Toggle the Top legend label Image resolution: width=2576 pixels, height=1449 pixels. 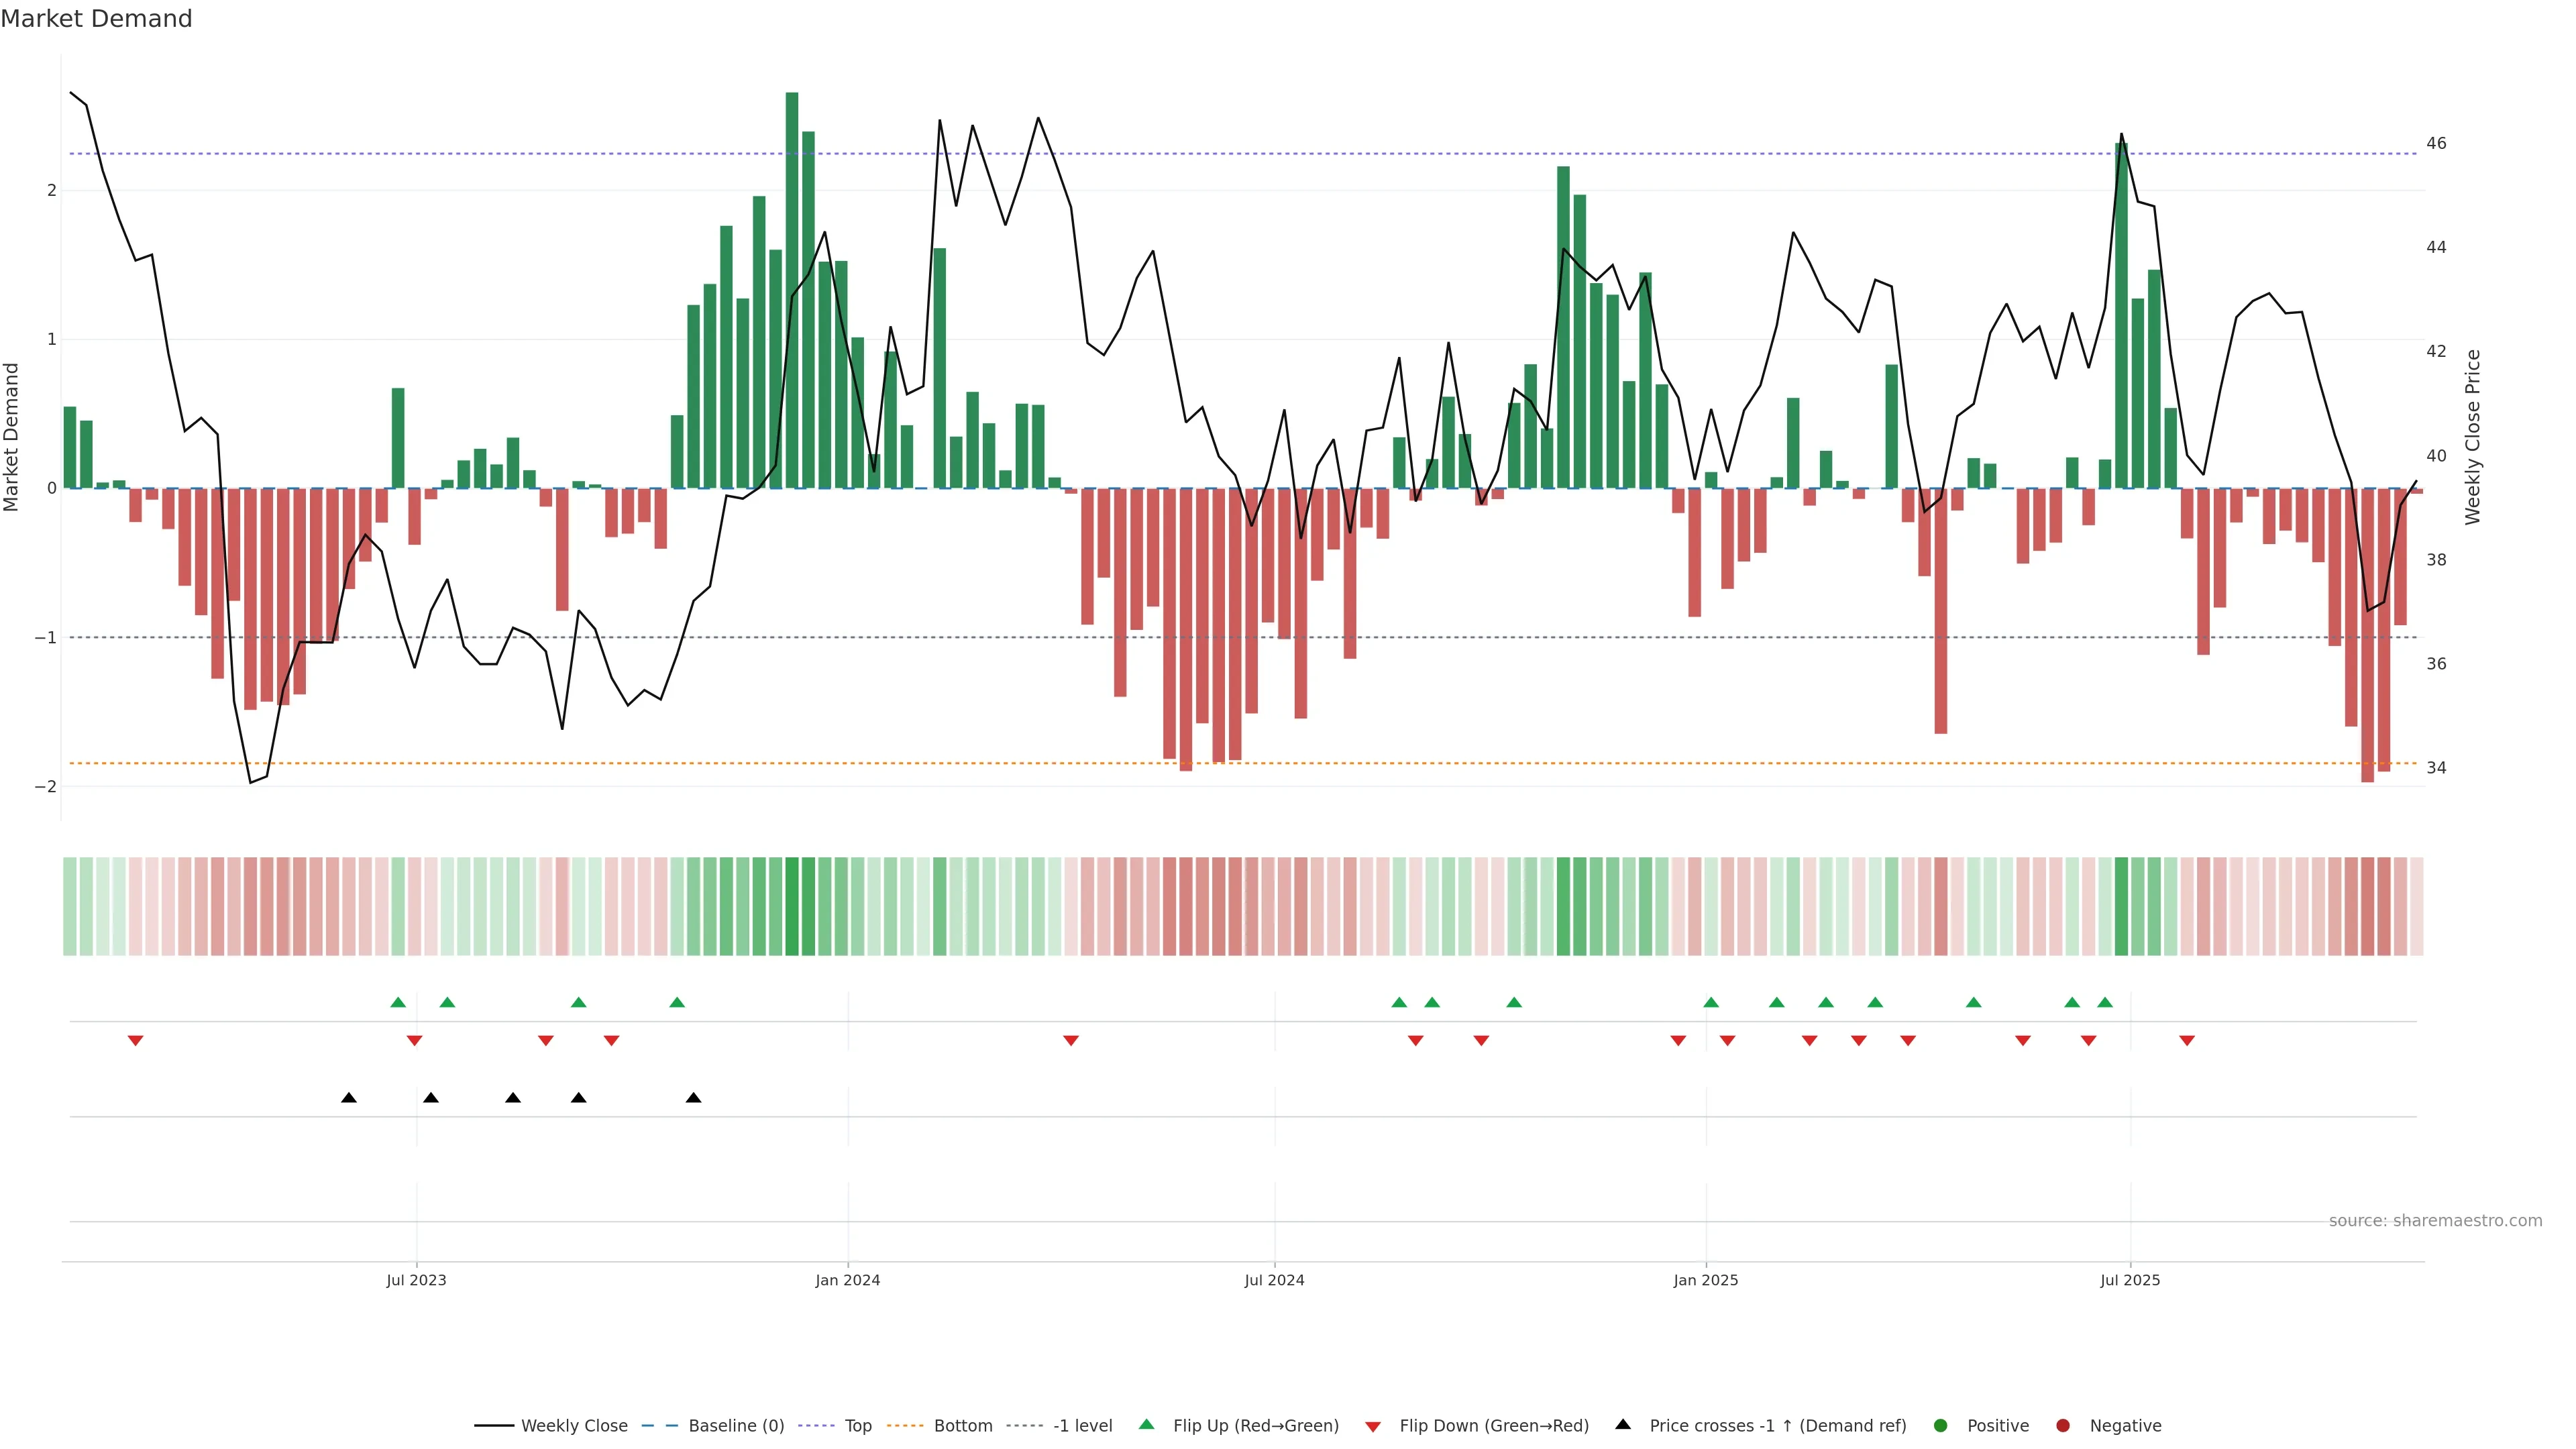(858, 1425)
